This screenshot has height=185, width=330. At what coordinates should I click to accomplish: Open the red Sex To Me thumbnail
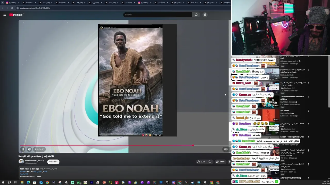(269, 115)
